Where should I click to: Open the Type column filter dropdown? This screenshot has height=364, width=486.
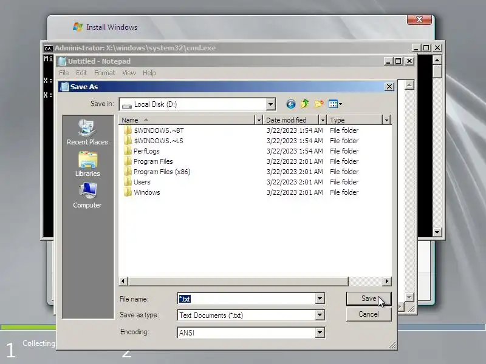click(x=386, y=120)
